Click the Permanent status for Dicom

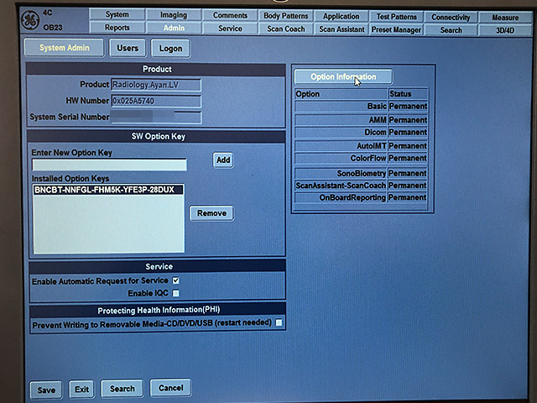click(x=408, y=133)
